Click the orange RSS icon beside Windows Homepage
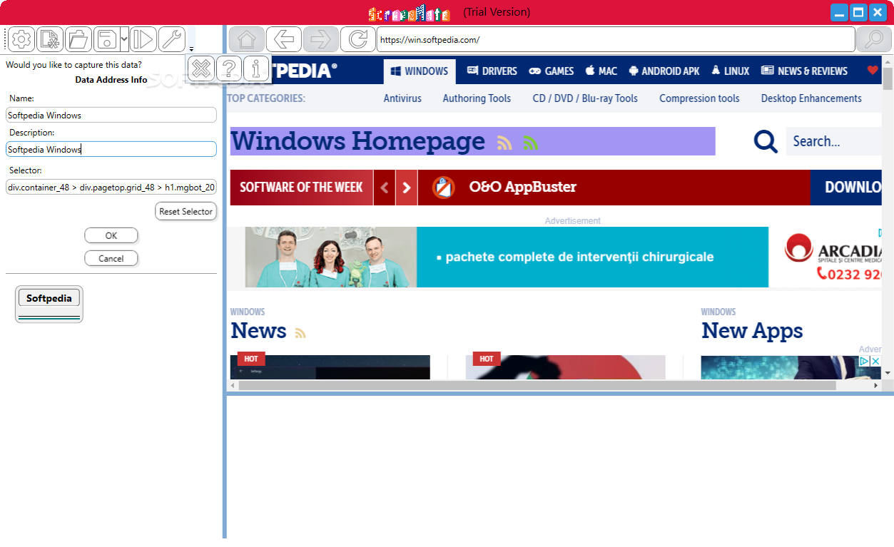This screenshot has width=894, height=547. tap(504, 143)
